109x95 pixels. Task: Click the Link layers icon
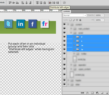[x=82, y=93]
